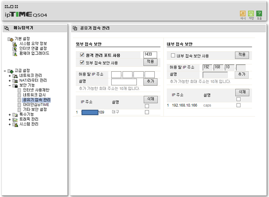Open 네트워크 감시 menu item
The image size is (269, 197).
[x=34, y=95]
